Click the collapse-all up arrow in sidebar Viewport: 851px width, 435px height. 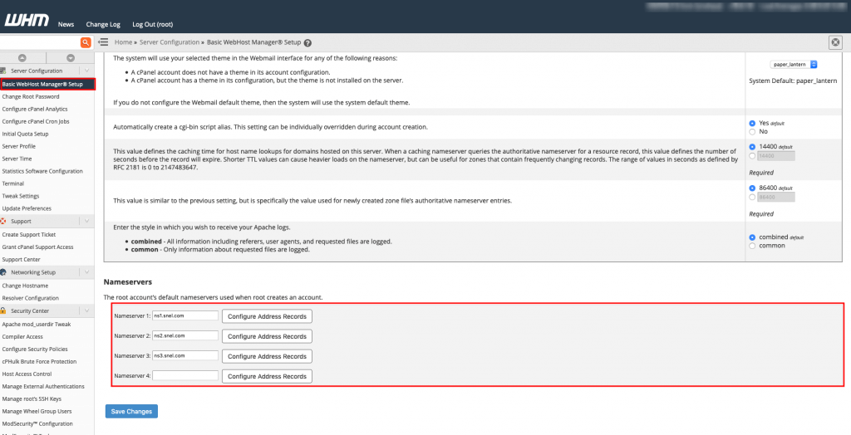22,57
